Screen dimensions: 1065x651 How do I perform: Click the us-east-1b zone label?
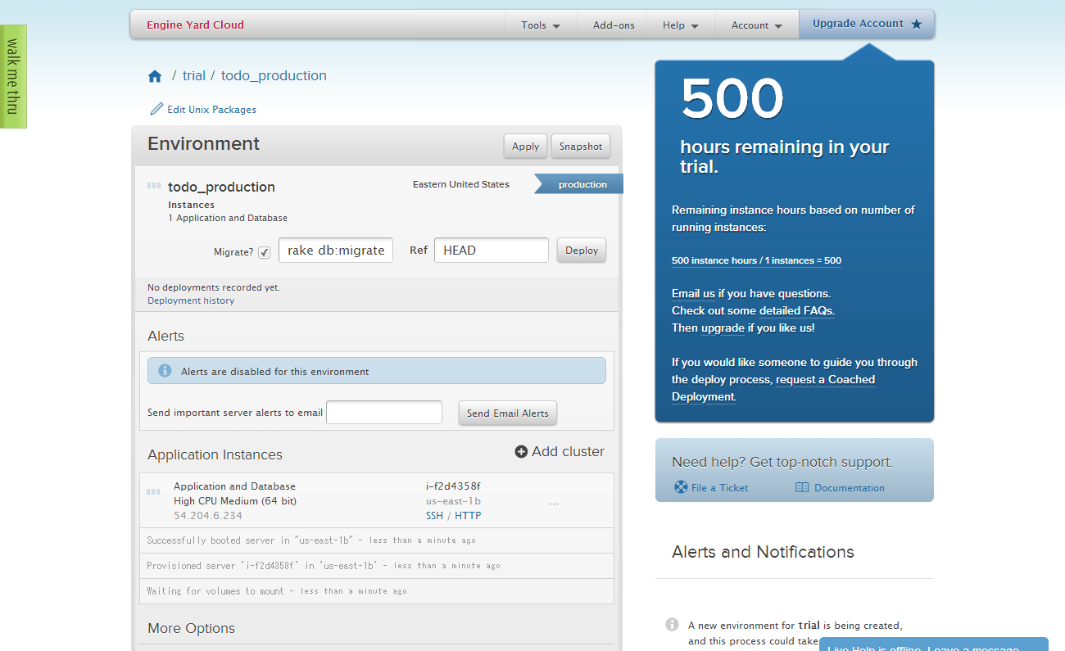pyautogui.click(x=453, y=501)
